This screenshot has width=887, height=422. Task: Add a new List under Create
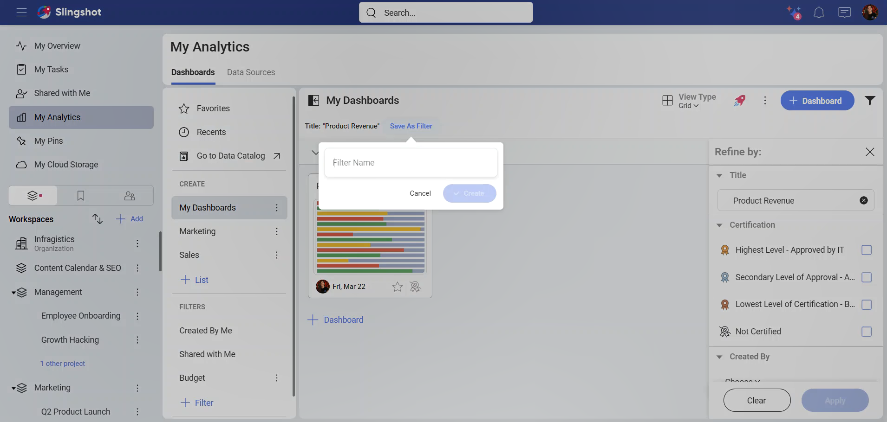194,280
